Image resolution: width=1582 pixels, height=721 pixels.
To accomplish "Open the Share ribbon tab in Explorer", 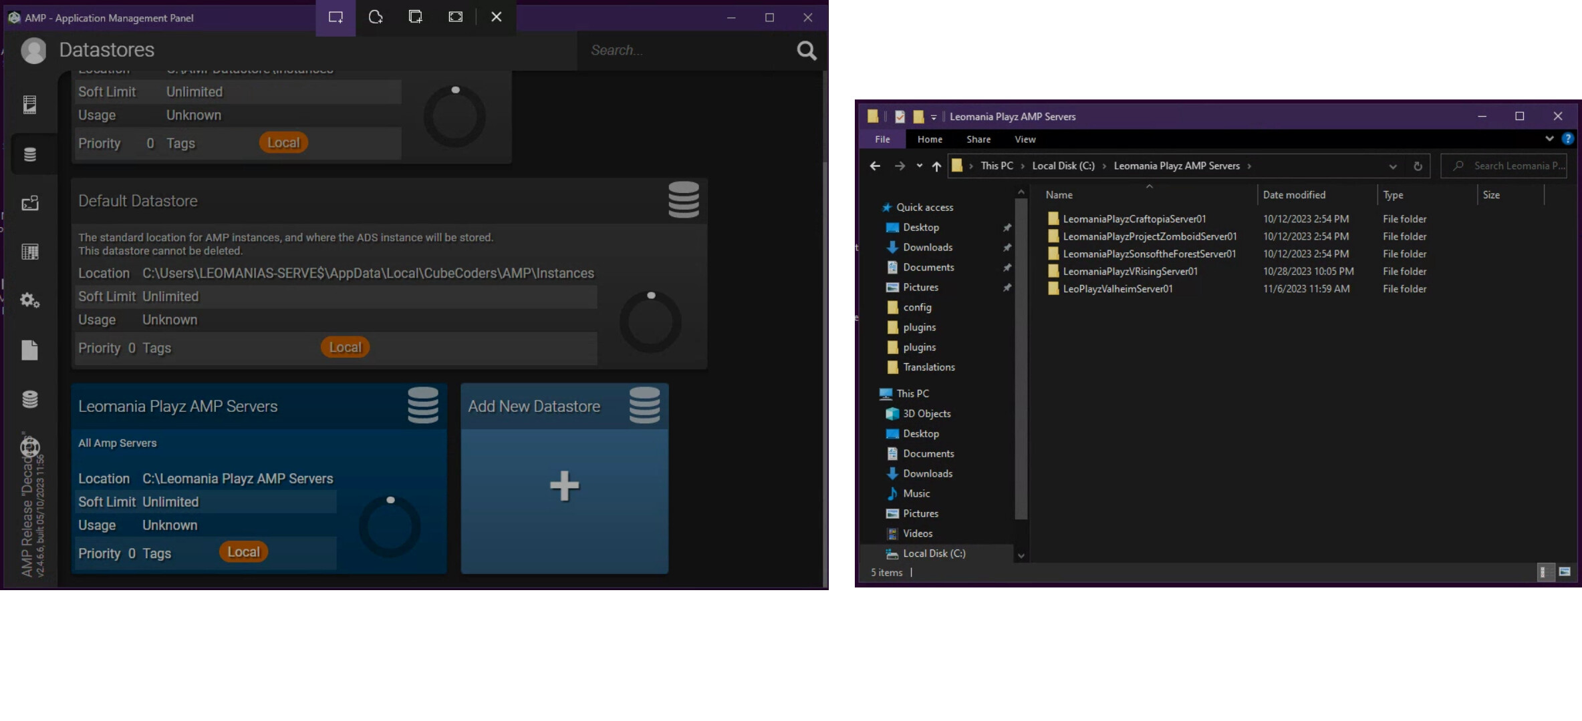I will click(x=978, y=140).
